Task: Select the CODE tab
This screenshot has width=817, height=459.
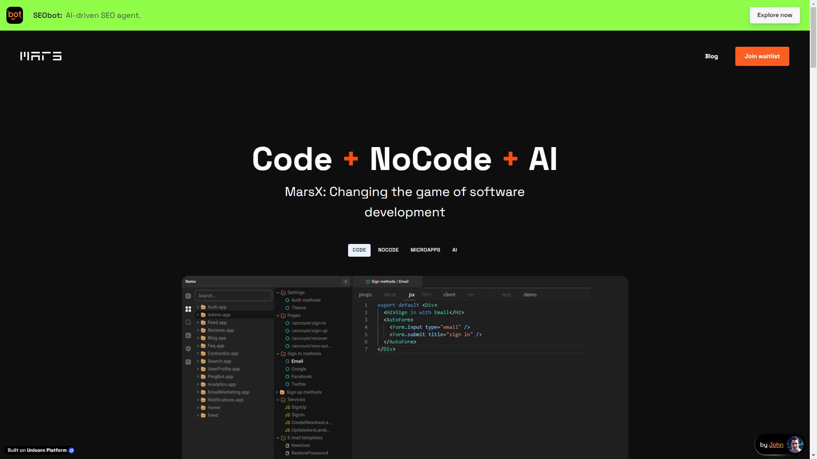Action: (x=359, y=250)
